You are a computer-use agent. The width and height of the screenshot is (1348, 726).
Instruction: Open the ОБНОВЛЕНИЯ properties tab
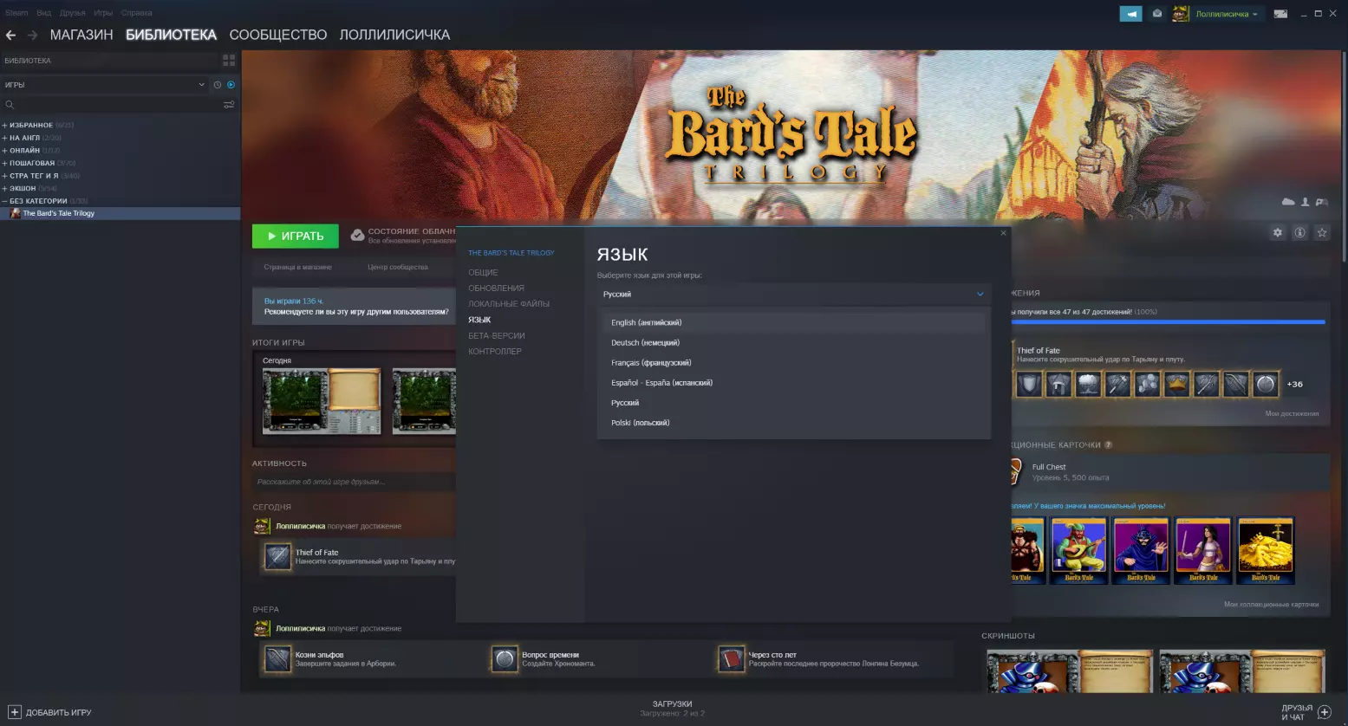click(x=496, y=288)
